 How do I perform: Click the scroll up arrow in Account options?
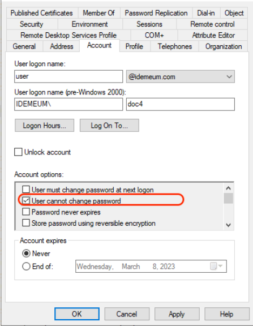pos(228,188)
